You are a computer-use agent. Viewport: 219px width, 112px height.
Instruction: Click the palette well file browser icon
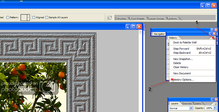click(109, 18)
